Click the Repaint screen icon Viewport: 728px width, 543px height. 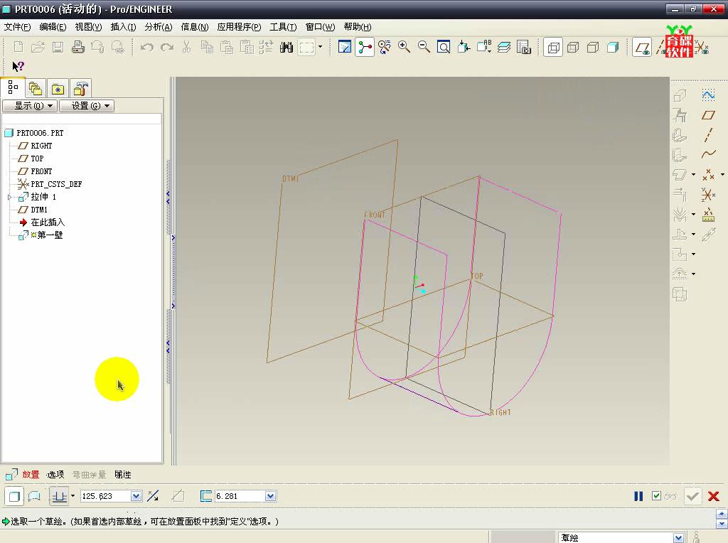click(x=345, y=47)
